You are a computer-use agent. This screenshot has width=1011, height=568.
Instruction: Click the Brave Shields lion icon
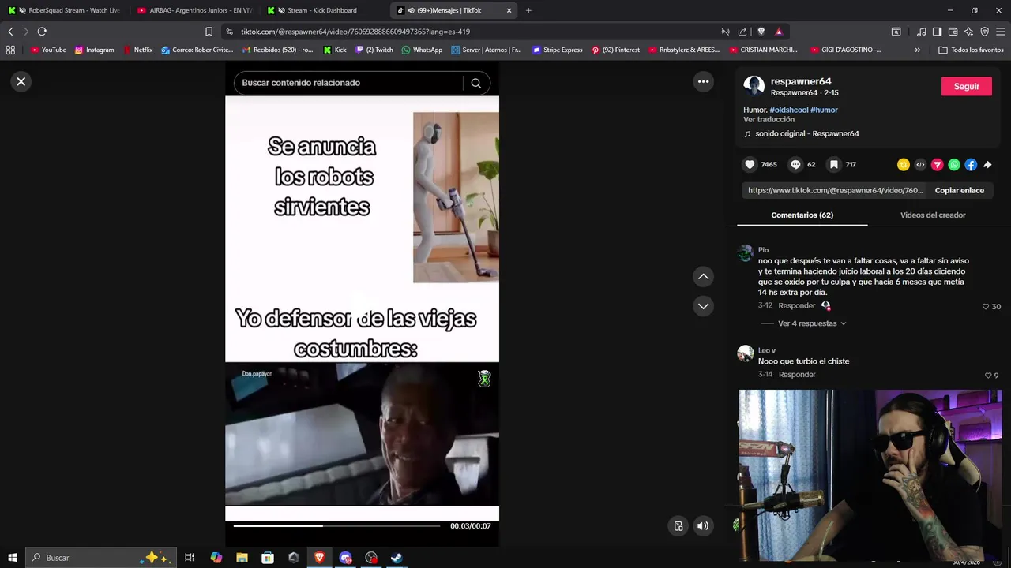pos(761,32)
